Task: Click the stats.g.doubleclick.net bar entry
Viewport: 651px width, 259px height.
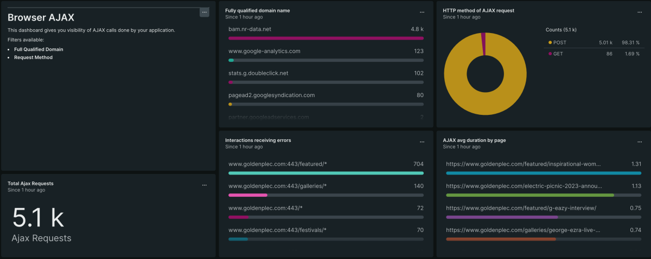Action: click(325, 77)
